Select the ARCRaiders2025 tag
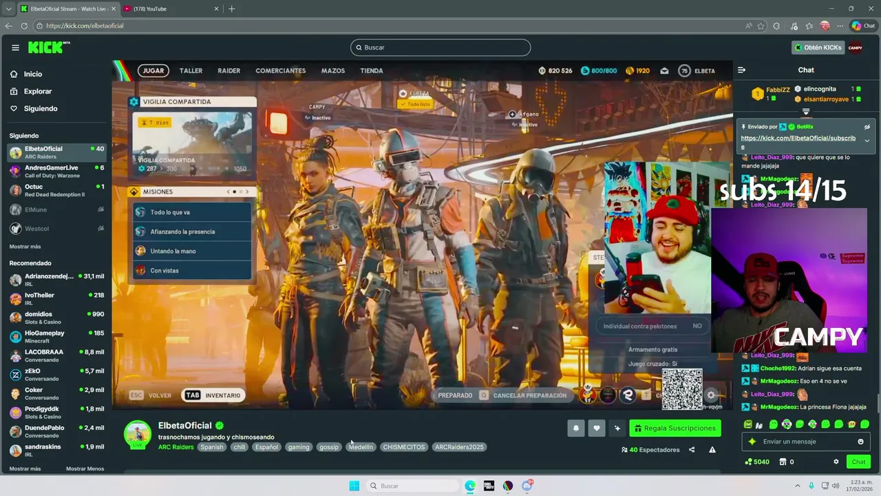This screenshot has width=881, height=496. click(459, 447)
